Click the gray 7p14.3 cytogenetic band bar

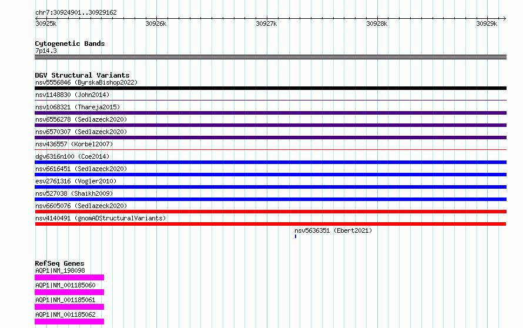click(x=270, y=57)
